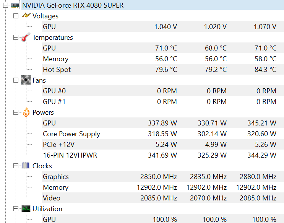The height and width of the screenshot is (223, 284).
Task: Collapse the Utilization section
Action: 16,209
